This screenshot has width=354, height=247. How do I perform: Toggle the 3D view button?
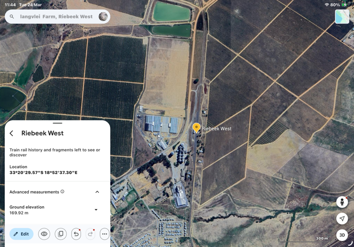(342, 235)
